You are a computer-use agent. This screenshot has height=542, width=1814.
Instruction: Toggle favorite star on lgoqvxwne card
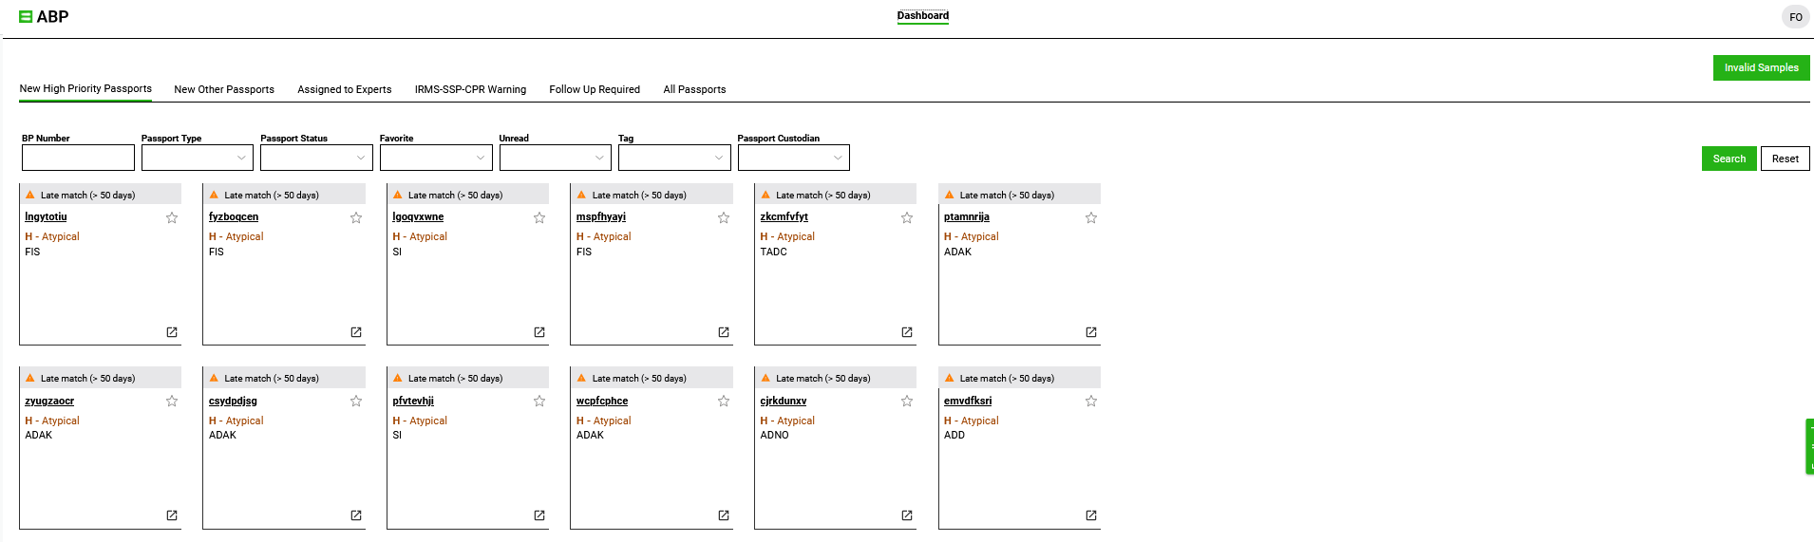(539, 217)
